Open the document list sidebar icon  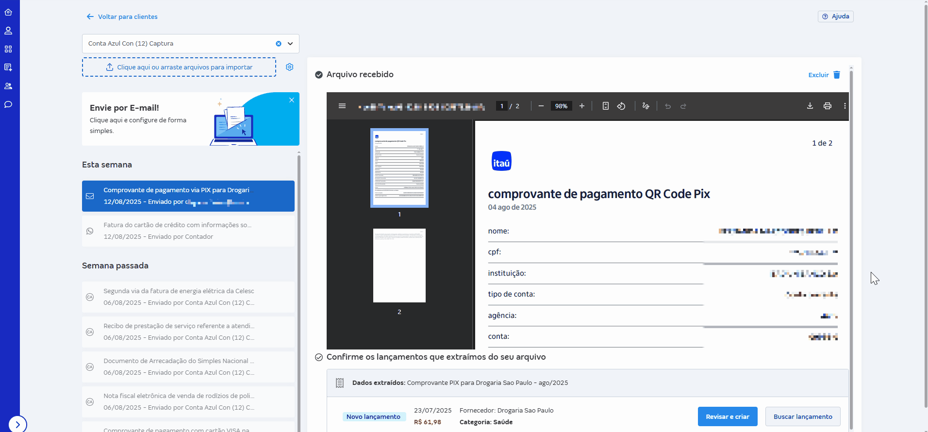[8, 67]
